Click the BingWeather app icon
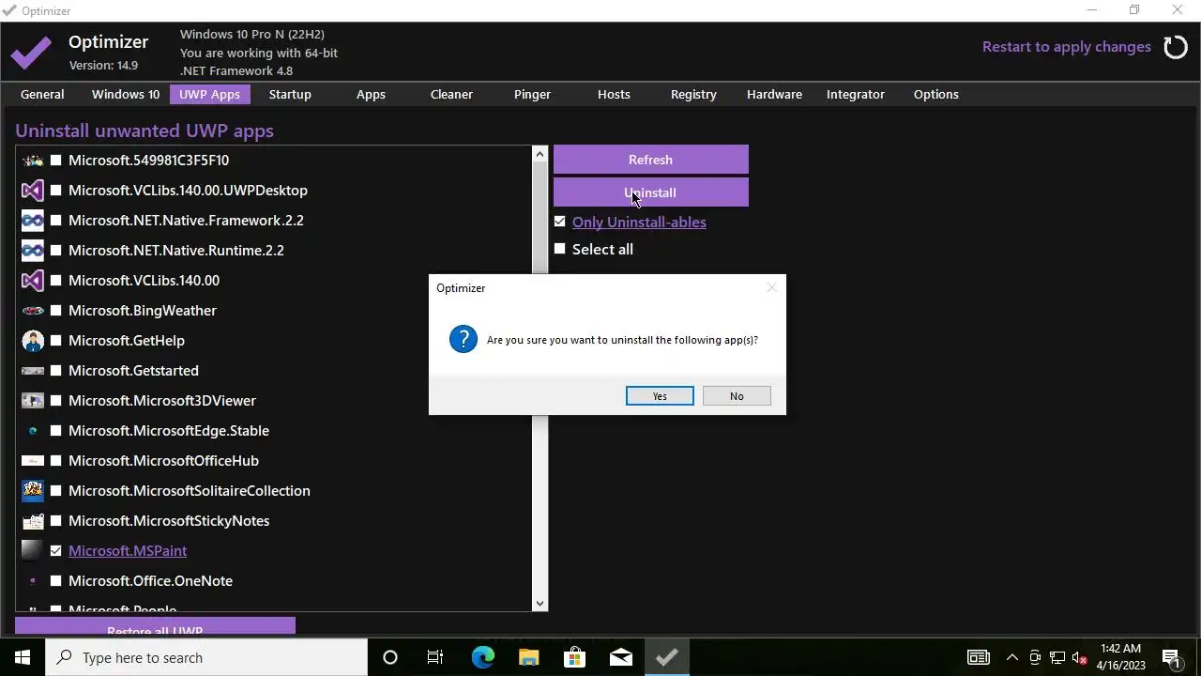The width and height of the screenshot is (1201, 676). [x=33, y=311]
